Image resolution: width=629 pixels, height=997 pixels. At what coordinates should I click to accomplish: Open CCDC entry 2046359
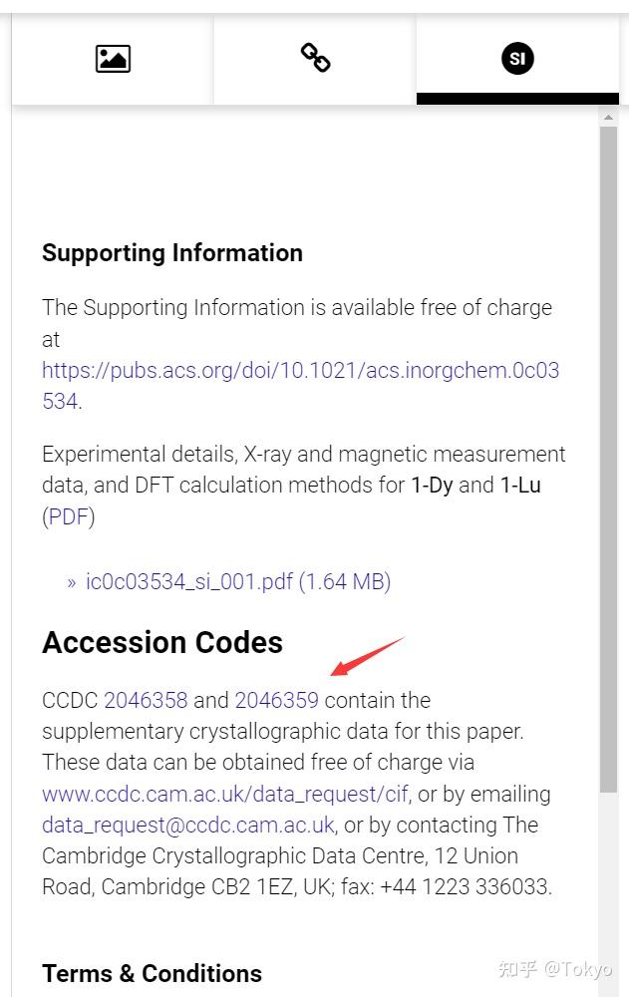point(276,700)
